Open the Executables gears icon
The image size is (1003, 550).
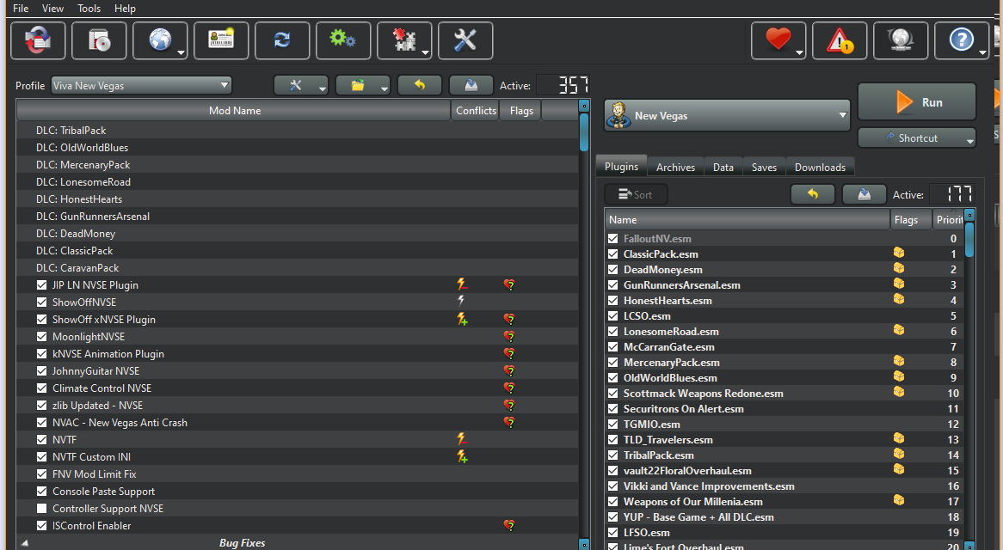pos(343,40)
